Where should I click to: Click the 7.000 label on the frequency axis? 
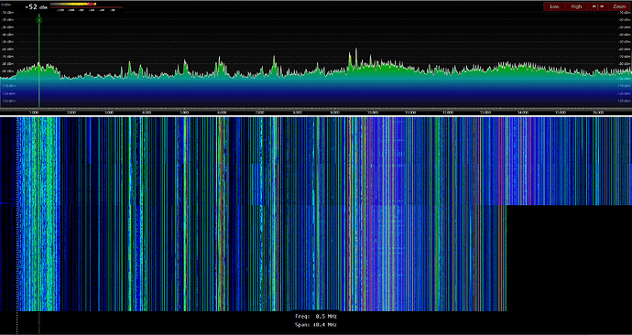259,113
